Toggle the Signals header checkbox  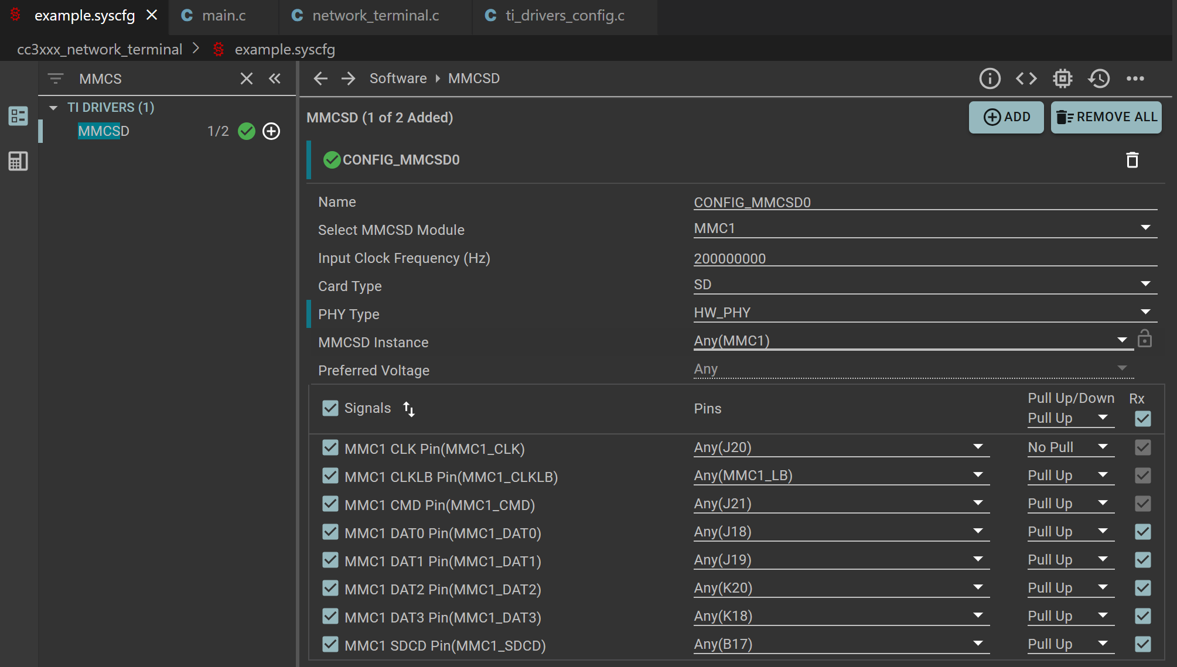[x=330, y=408]
